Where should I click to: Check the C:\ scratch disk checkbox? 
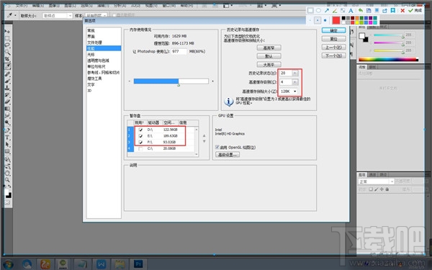[x=140, y=149]
